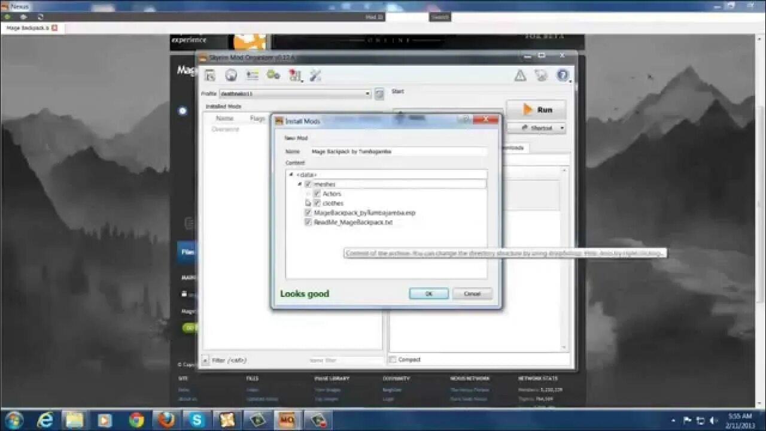Click the volume speaker tray icon

click(x=713, y=420)
